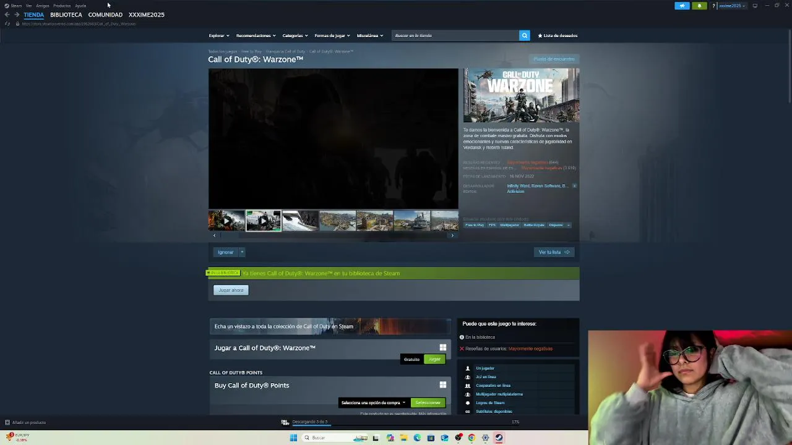Image resolution: width=792 pixels, height=445 pixels.
Task: Click the Ignorar button
Action: tap(225, 252)
